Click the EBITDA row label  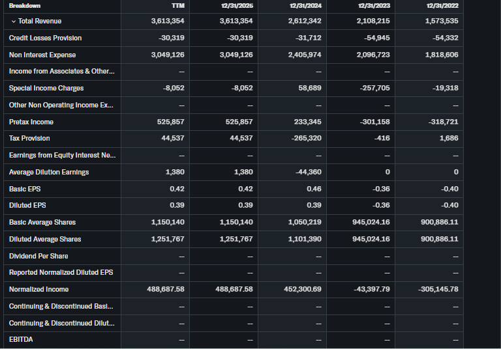[21, 339]
